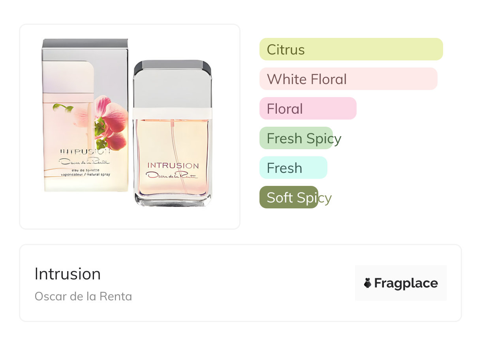Click the mint Fresh accord bar
The image size is (481, 341).
293,168
